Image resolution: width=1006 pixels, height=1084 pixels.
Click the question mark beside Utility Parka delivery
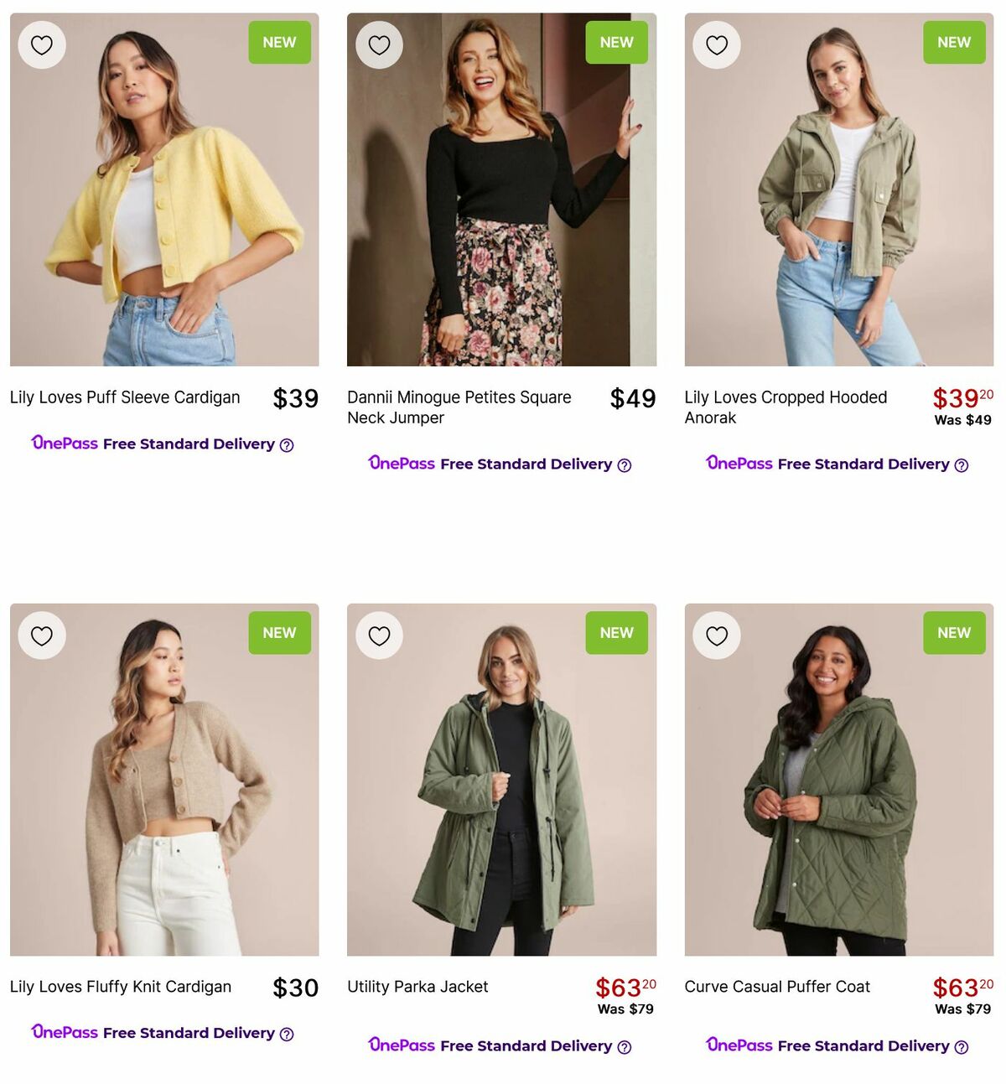coord(624,1046)
